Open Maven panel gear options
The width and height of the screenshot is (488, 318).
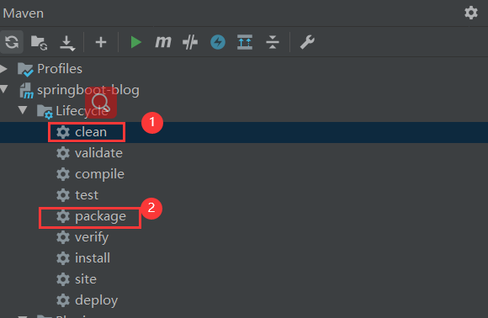471,13
